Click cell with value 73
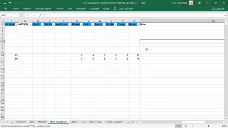Viewport: 228px width, 128px height. pos(11,55)
